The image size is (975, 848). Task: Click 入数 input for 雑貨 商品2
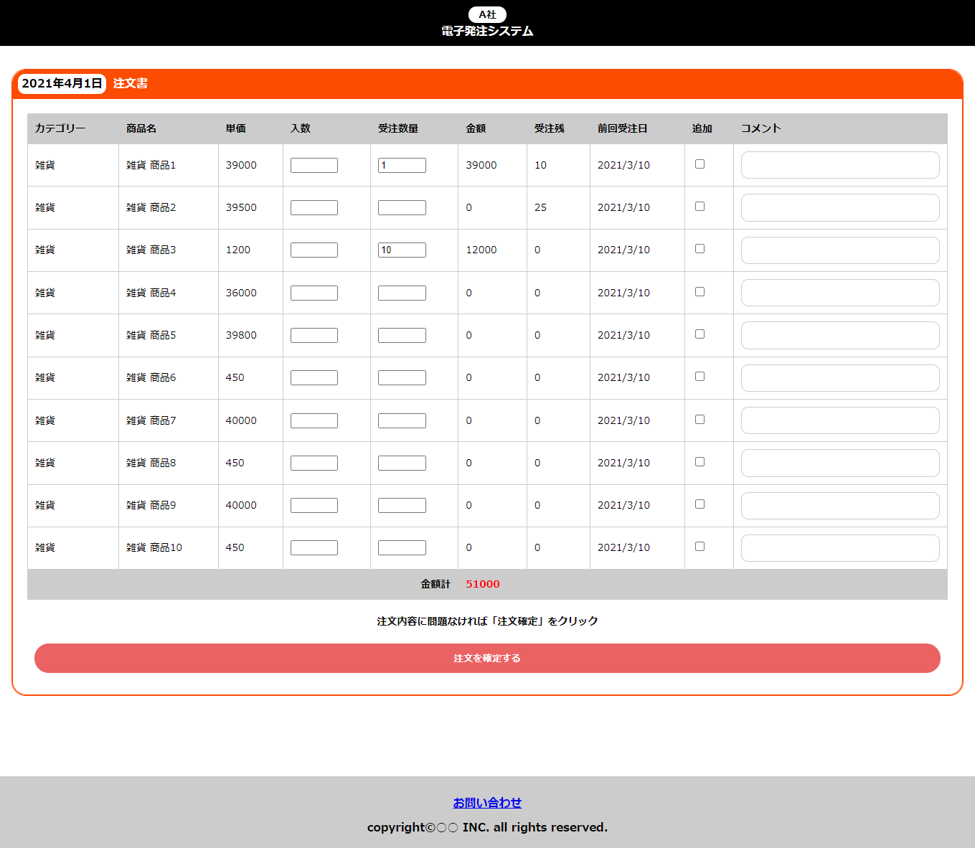[x=314, y=207]
